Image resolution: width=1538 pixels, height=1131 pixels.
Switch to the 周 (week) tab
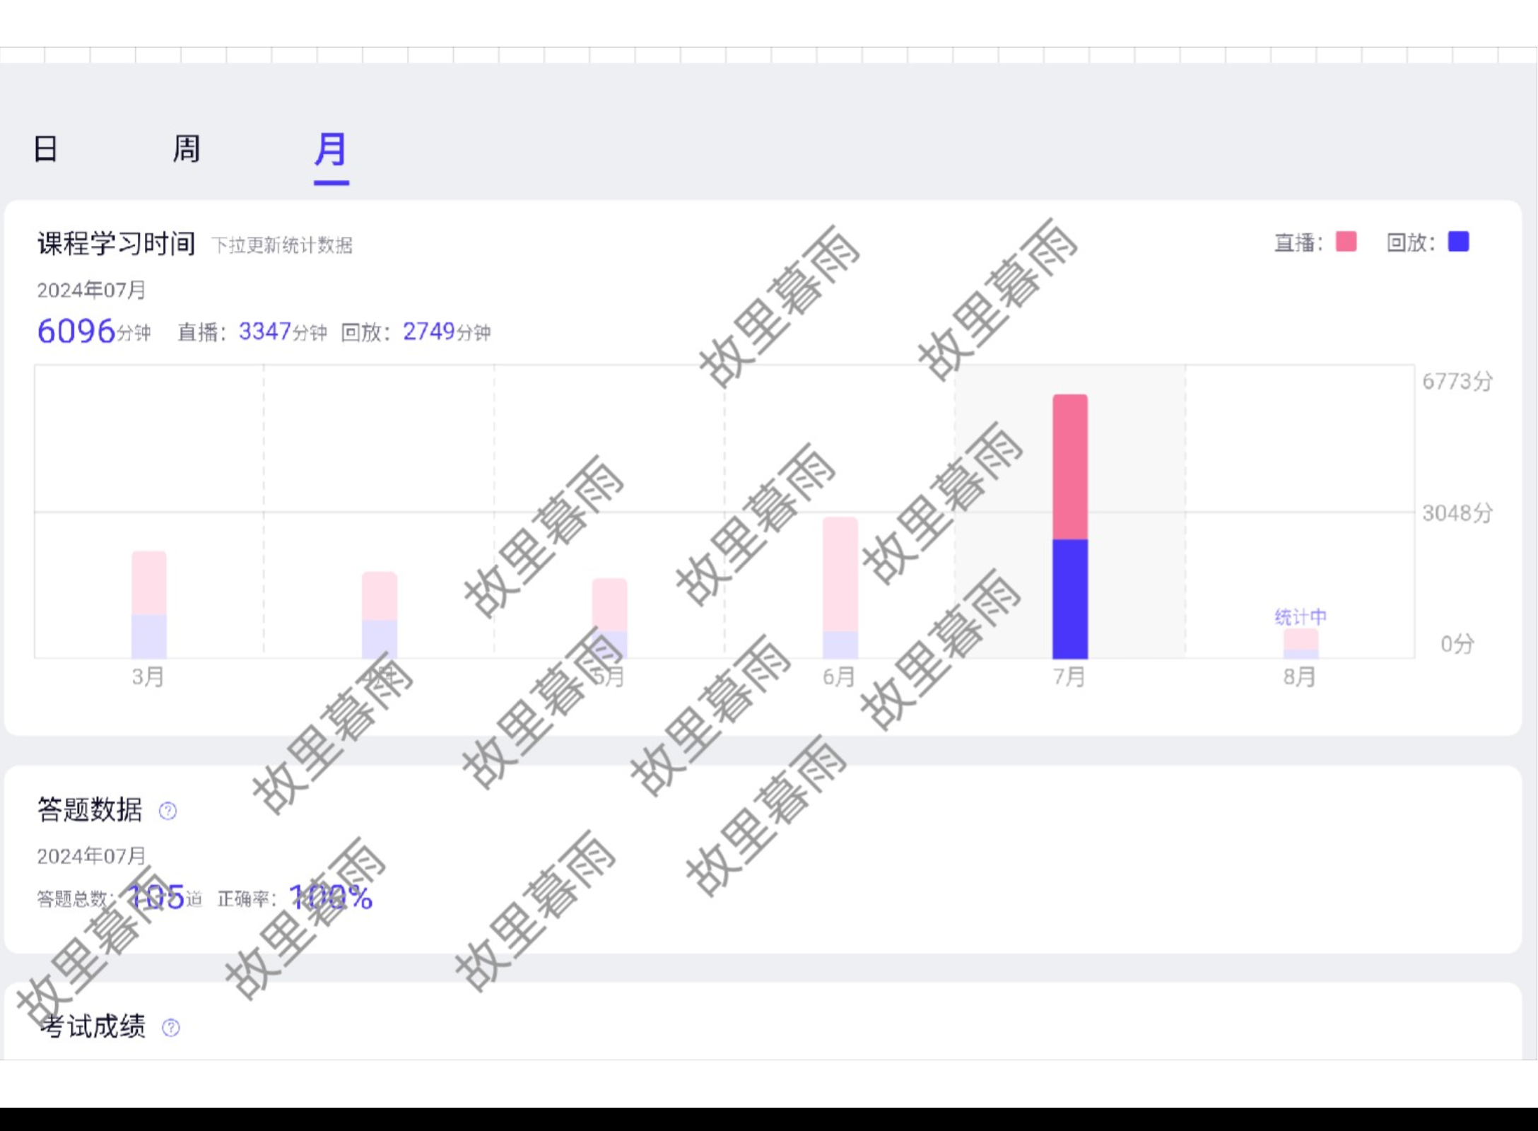pos(187,149)
